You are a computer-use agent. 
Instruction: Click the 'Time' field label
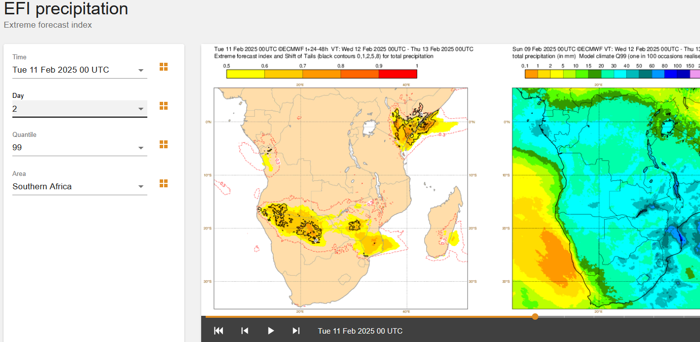coord(19,57)
